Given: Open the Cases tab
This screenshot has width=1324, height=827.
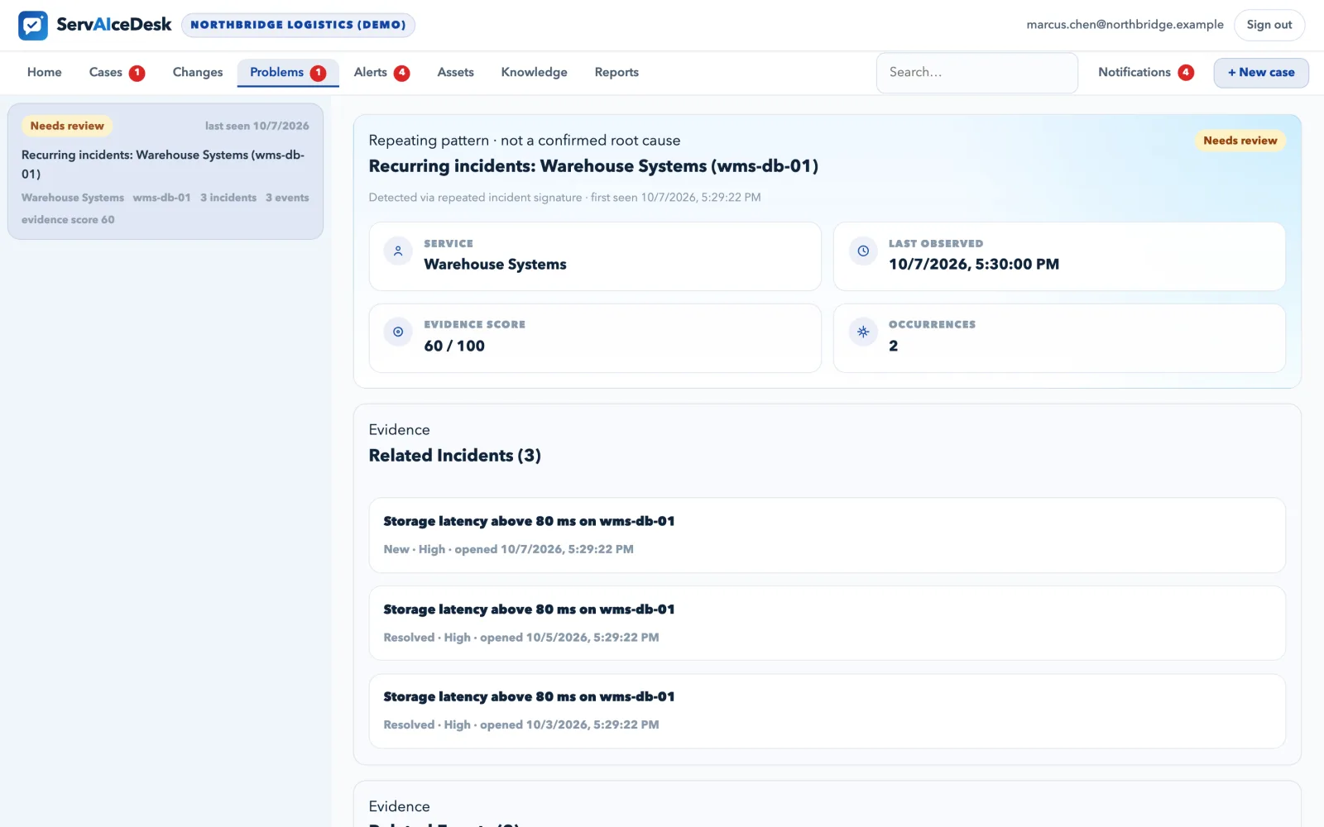Looking at the screenshot, I should tap(117, 72).
